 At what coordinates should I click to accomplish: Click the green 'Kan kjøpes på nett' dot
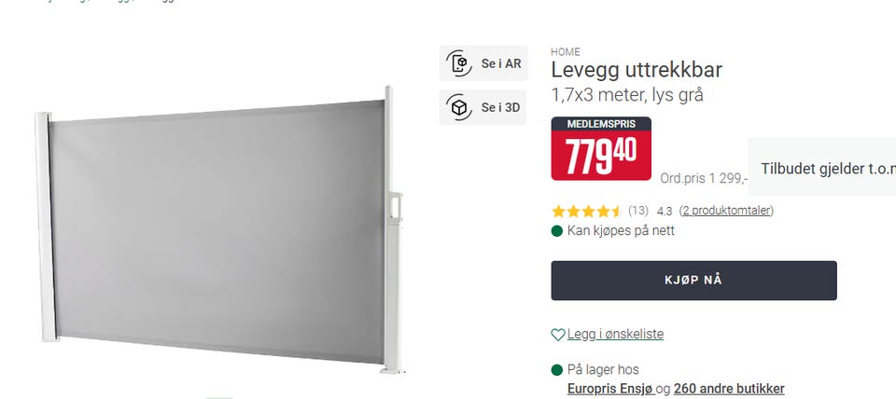pyautogui.click(x=557, y=231)
